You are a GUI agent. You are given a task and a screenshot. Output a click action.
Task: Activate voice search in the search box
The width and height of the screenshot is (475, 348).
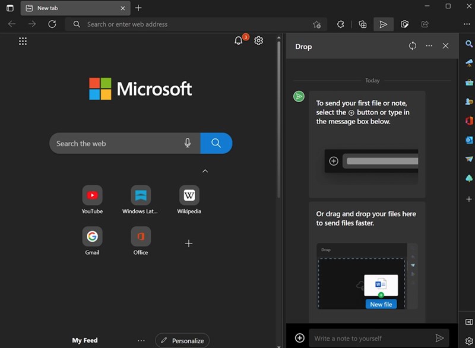coord(188,143)
